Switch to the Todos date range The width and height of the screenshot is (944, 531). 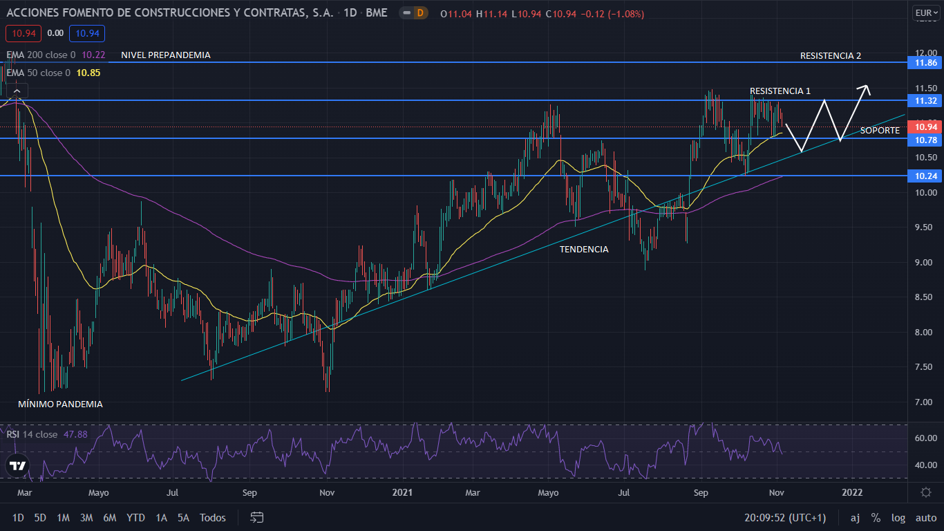(x=212, y=517)
